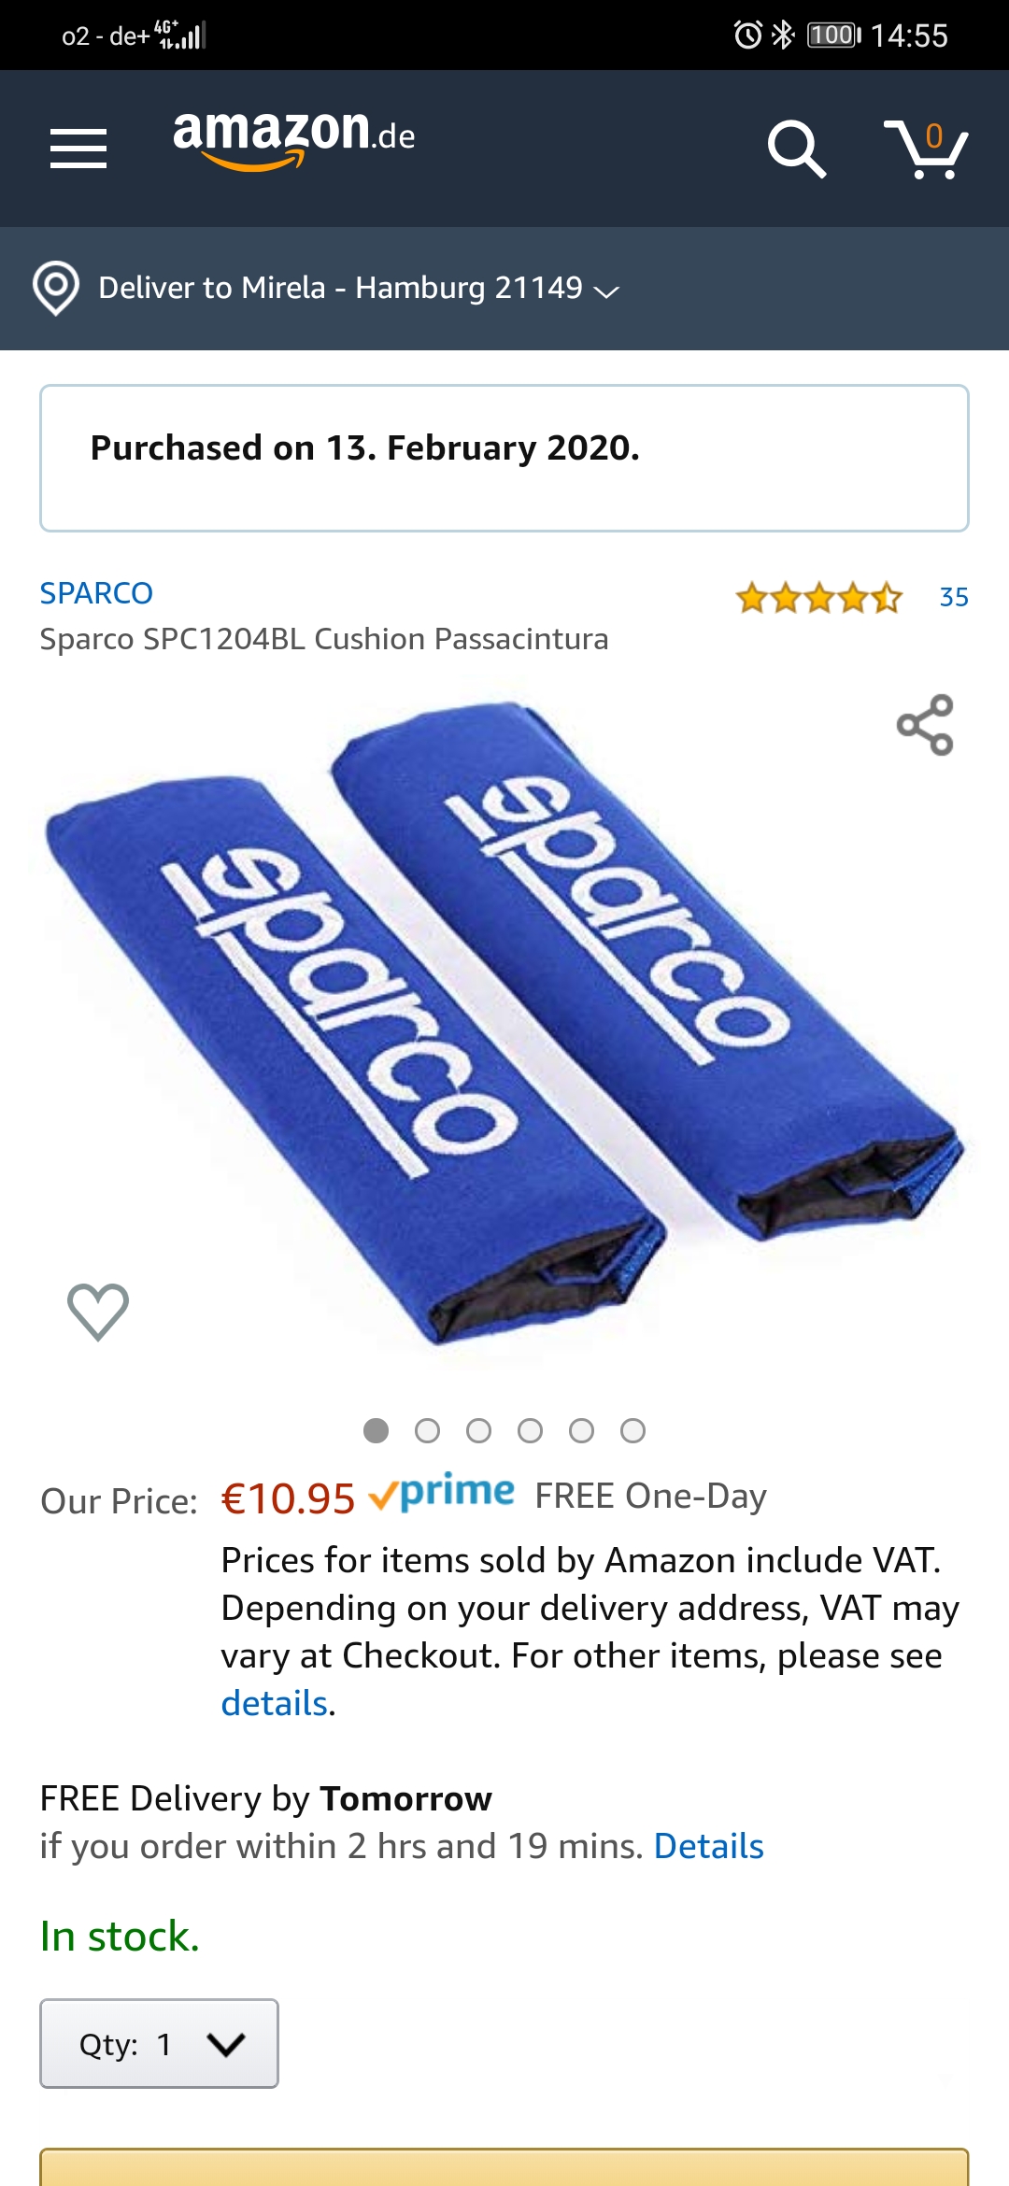
Task: Tap the prime badge logo
Action: [x=442, y=1493]
